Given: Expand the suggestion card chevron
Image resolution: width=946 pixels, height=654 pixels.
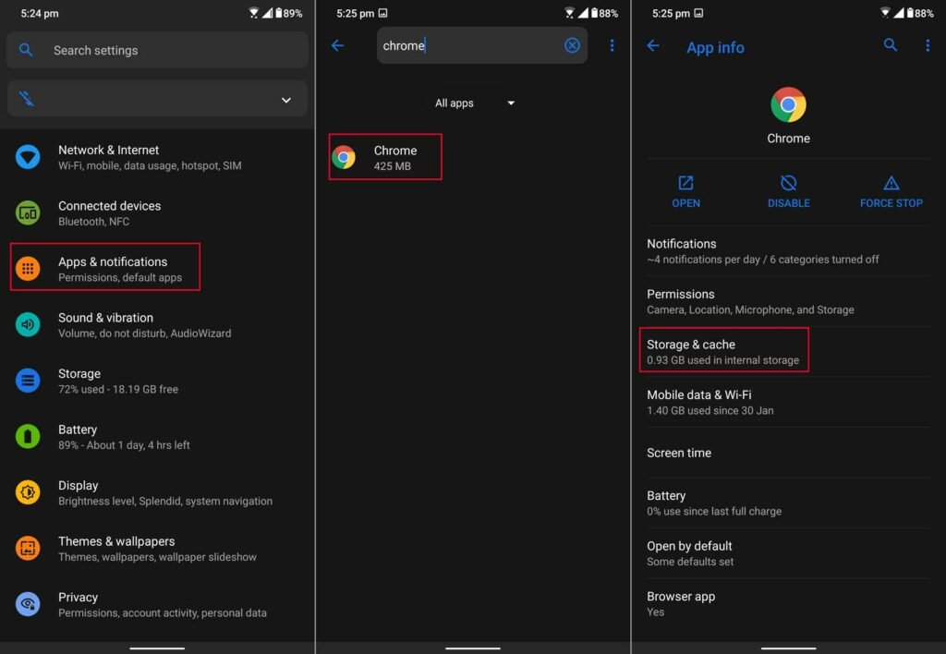Looking at the screenshot, I should click(286, 100).
